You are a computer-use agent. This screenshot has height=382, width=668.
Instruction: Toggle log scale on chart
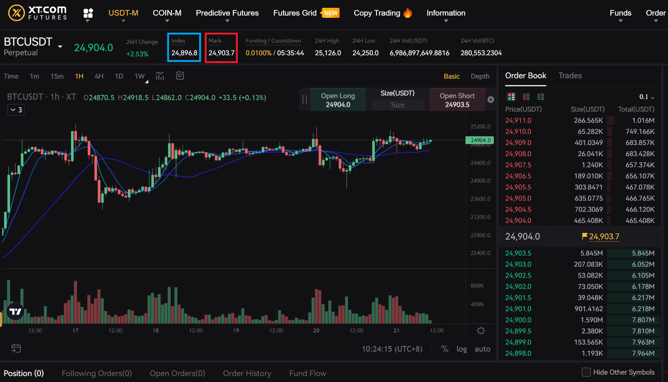coord(461,349)
